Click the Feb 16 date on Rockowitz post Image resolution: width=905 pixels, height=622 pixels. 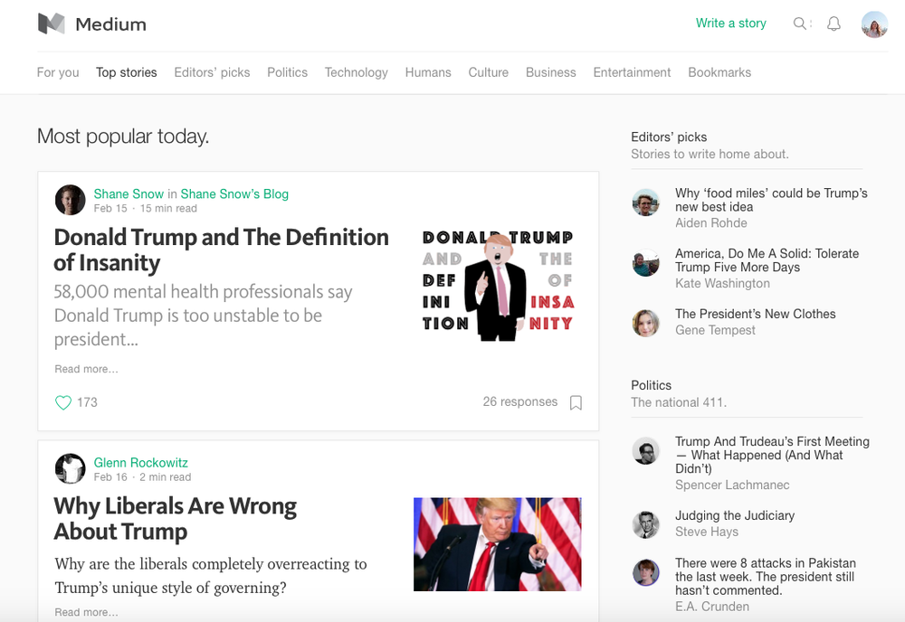point(110,477)
